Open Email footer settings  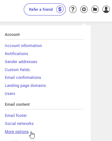[16, 116]
